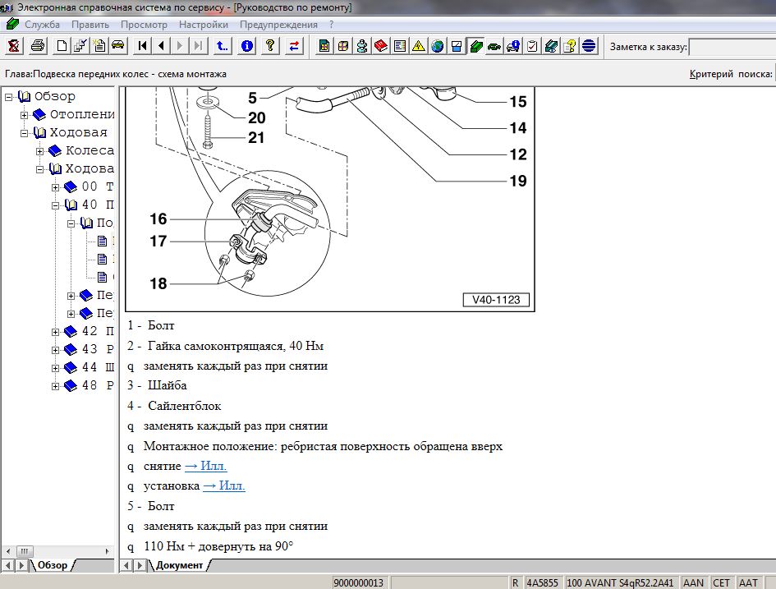Go to the first page with the skip-back arrow
776x589 pixels.
click(142, 46)
